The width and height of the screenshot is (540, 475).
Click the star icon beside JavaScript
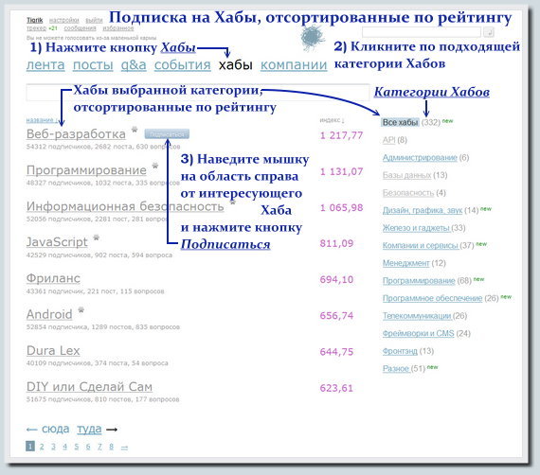click(97, 237)
